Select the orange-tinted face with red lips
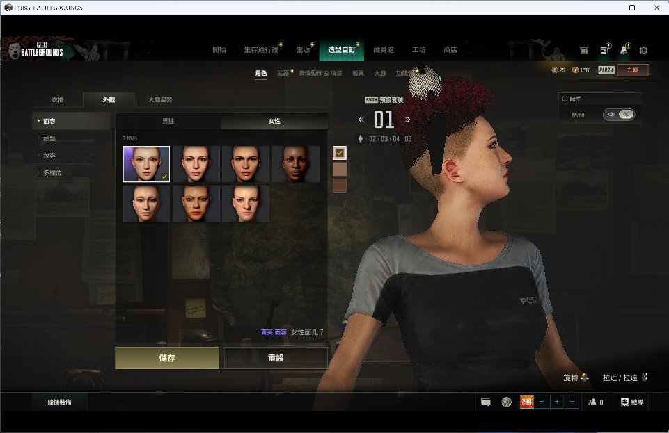The image size is (669, 433). click(196, 204)
